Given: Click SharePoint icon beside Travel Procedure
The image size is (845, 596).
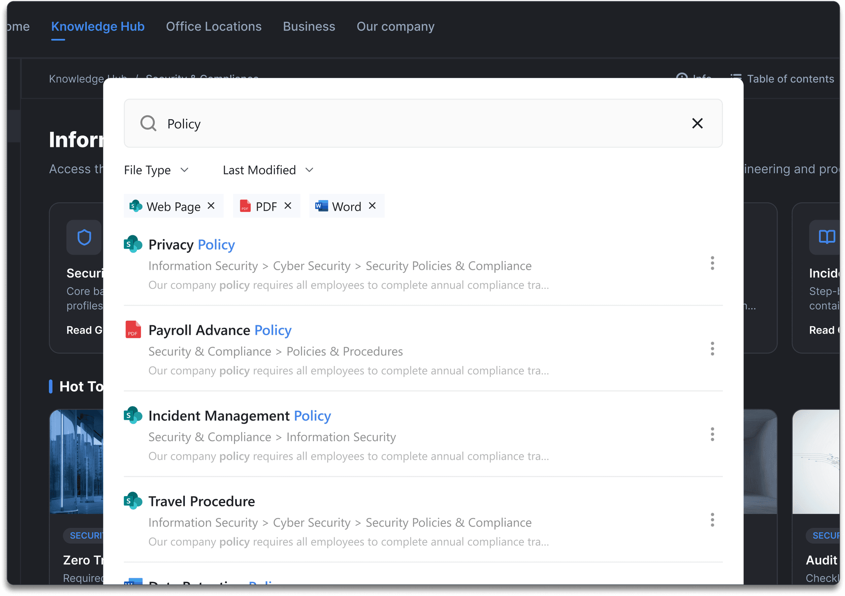Looking at the screenshot, I should coord(133,501).
